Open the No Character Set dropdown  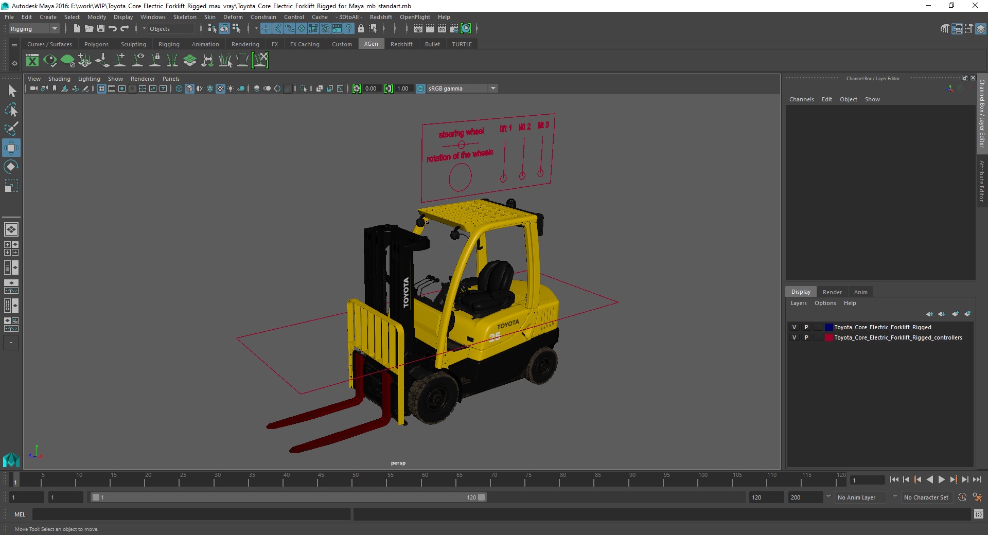coord(928,497)
